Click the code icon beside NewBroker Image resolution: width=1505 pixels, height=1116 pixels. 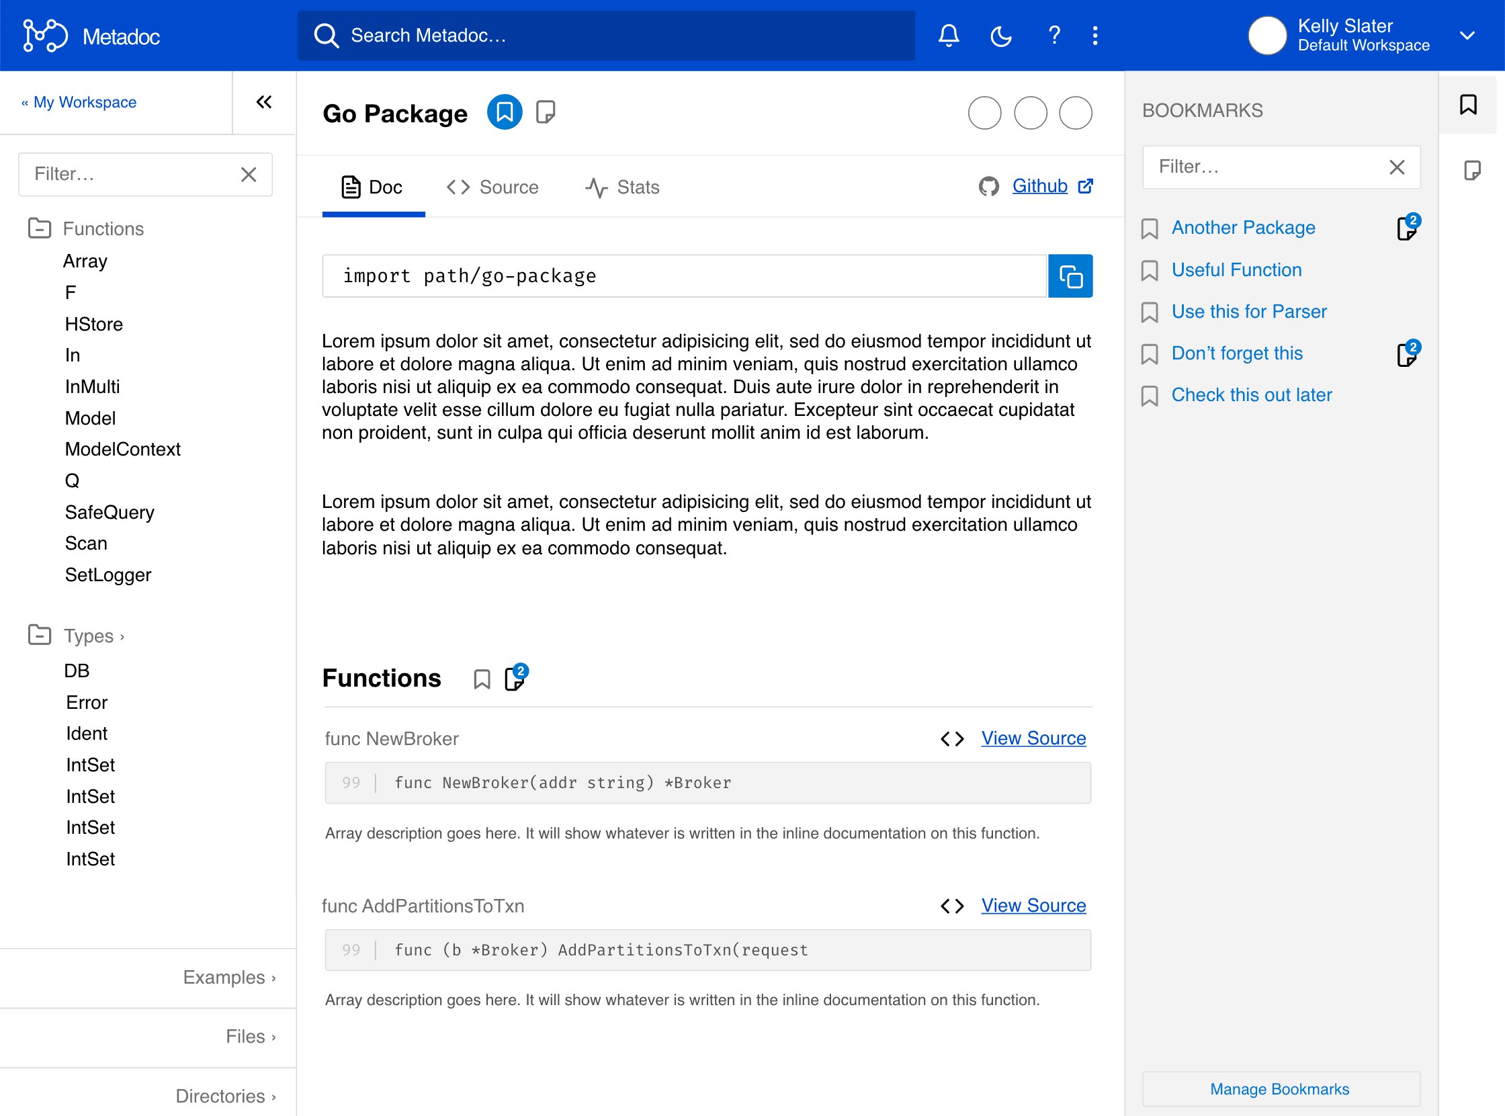(952, 738)
